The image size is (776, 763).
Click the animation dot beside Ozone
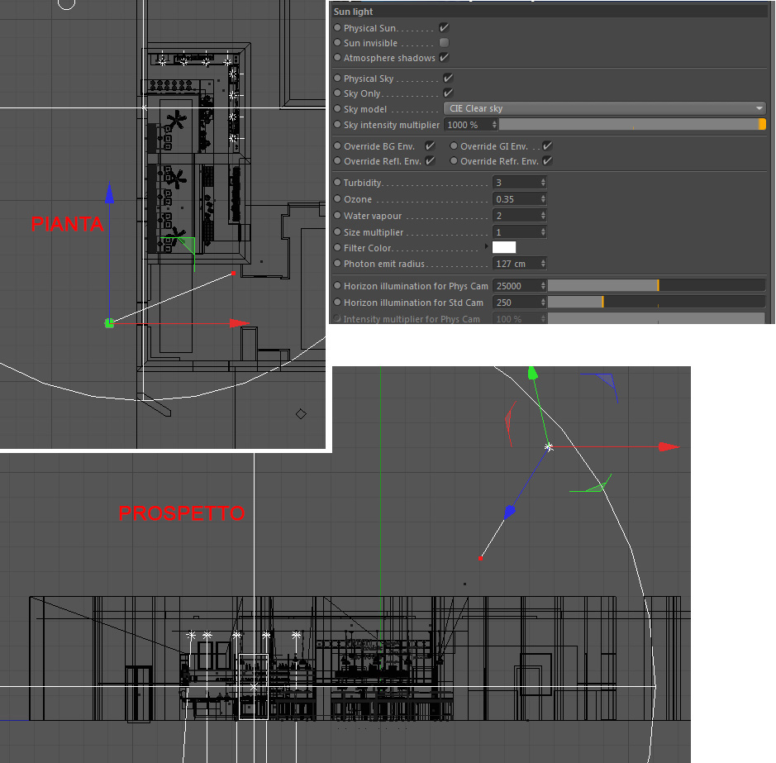[337, 199]
